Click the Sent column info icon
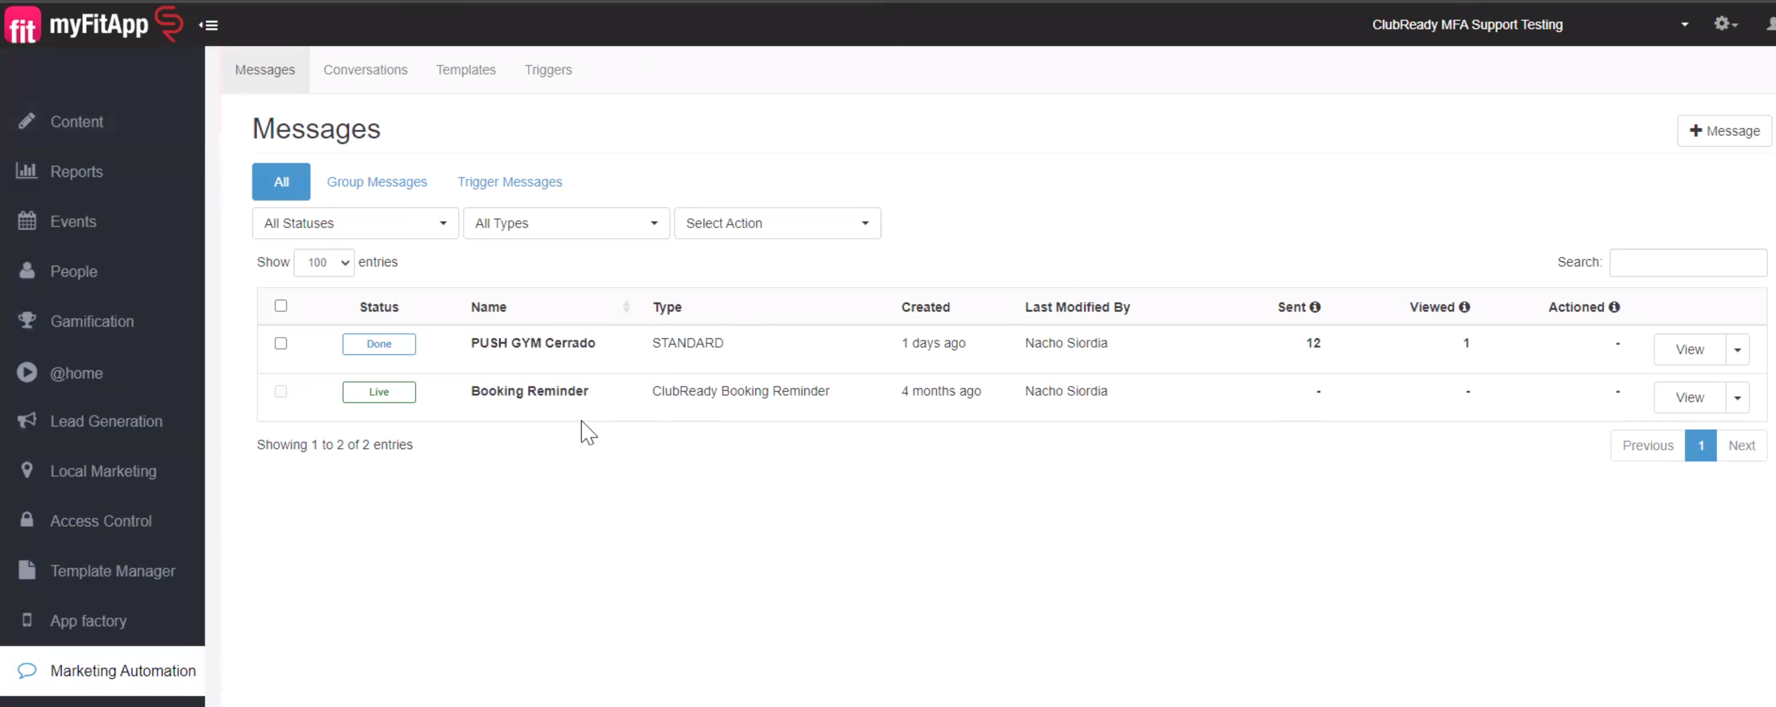This screenshot has height=707, width=1776. point(1315,307)
